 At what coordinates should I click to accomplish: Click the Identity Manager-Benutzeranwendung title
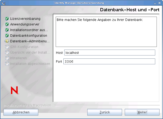click(79, 3)
